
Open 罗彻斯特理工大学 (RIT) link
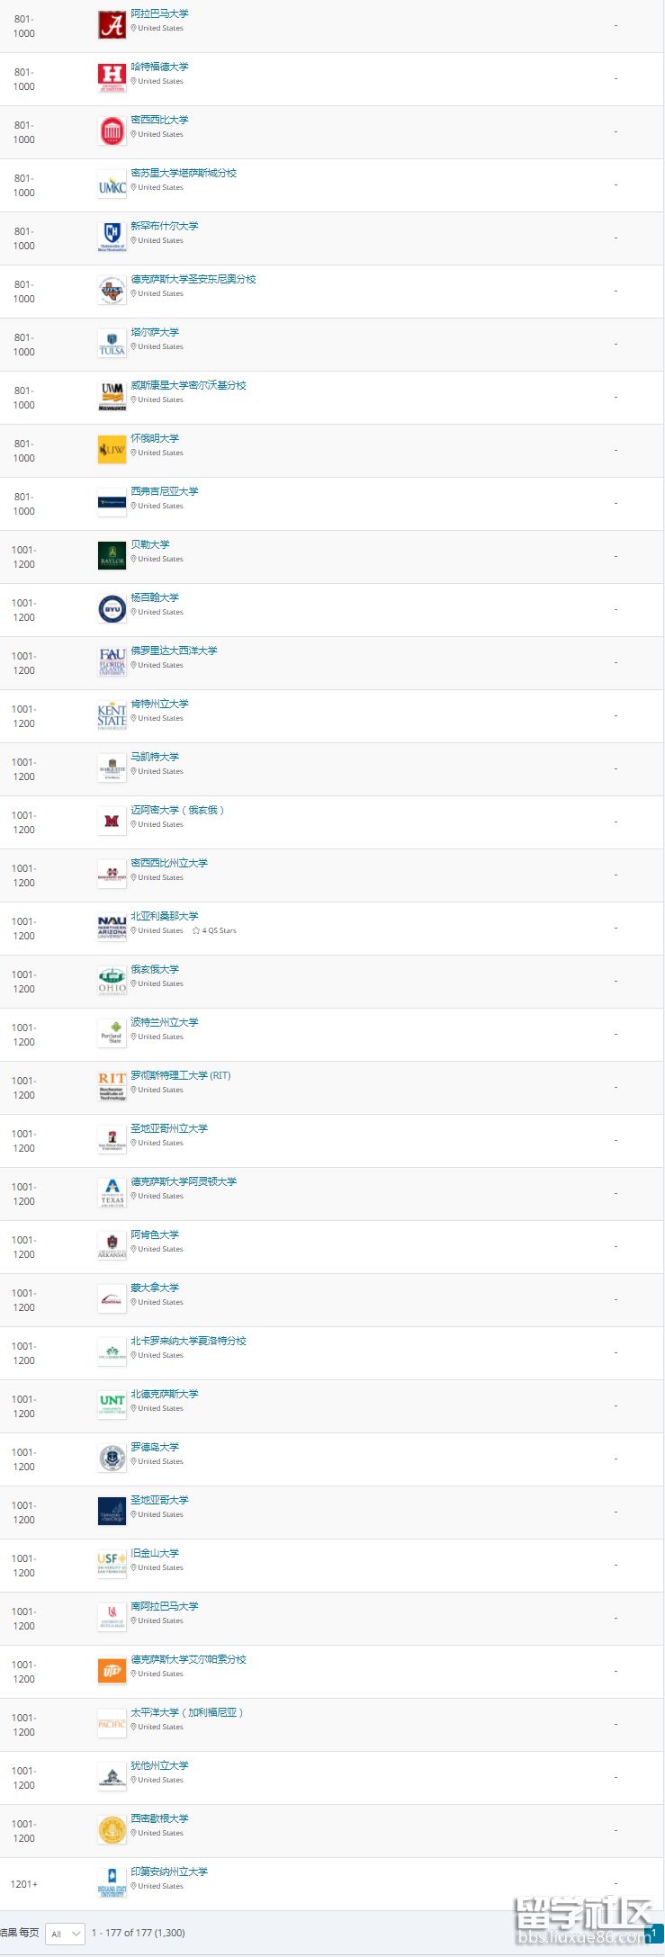pos(180,1075)
